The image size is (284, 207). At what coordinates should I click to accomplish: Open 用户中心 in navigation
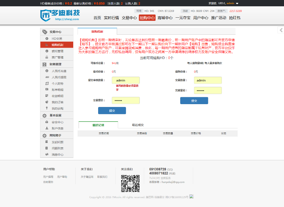tap(201, 18)
